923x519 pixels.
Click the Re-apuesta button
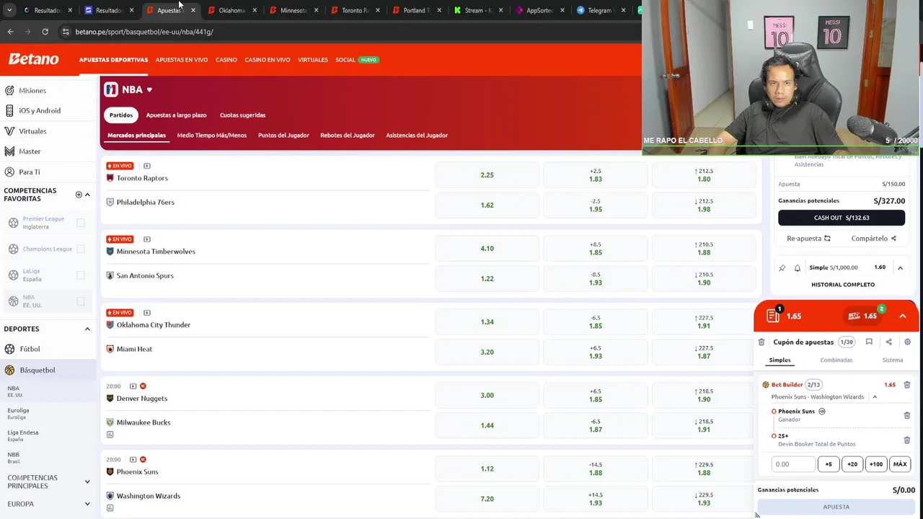[x=808, y=239]
